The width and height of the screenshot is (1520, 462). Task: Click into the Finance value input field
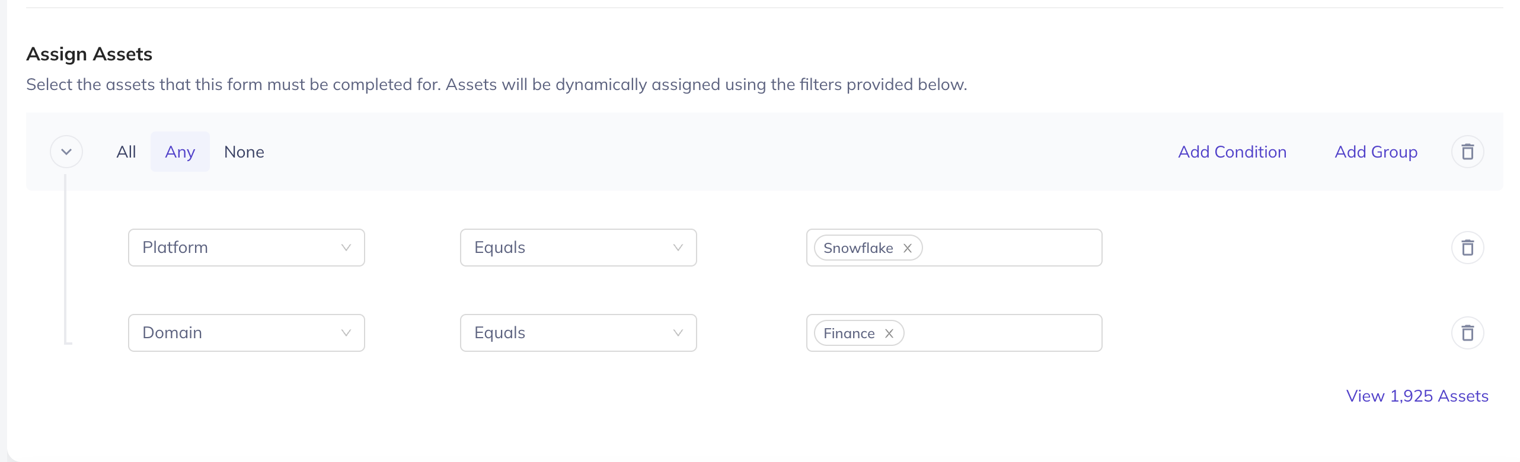click(x=1002, y=333)
